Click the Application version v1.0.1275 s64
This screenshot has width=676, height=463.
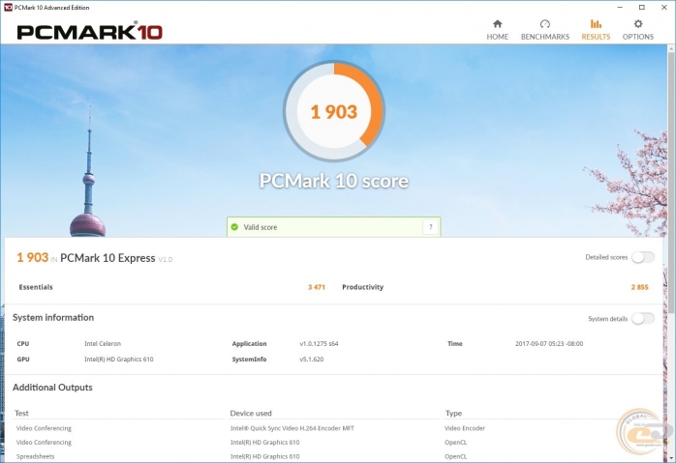pos(319,343)
